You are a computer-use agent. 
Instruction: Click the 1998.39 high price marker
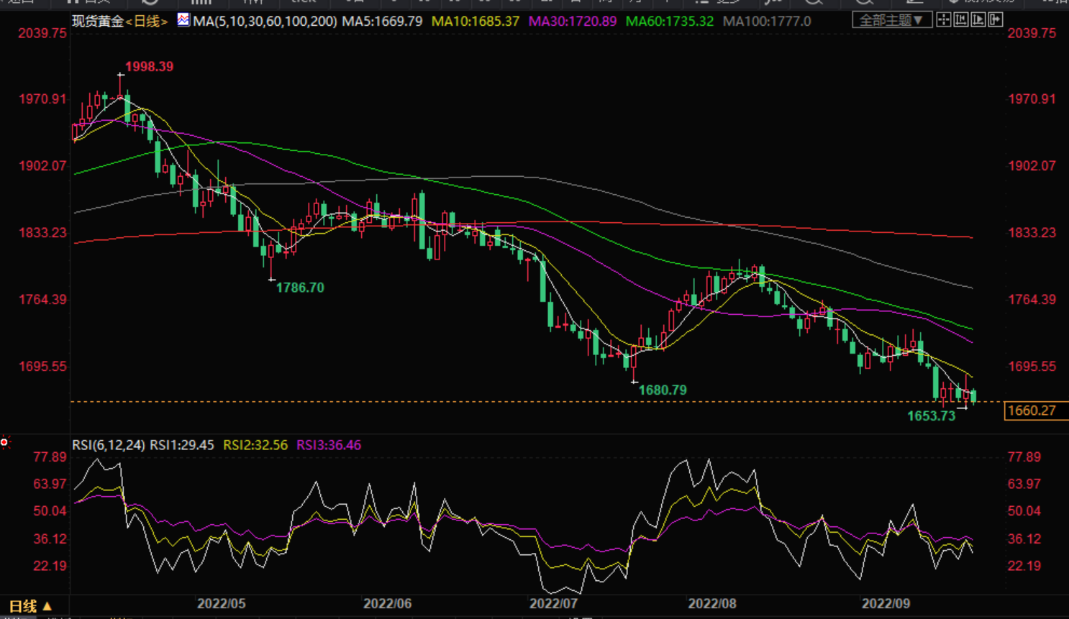tap(149, 67)
